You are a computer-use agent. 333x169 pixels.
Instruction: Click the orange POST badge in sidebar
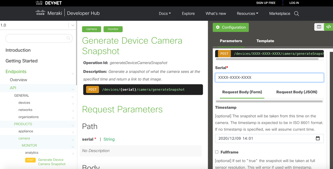(30, 160)
